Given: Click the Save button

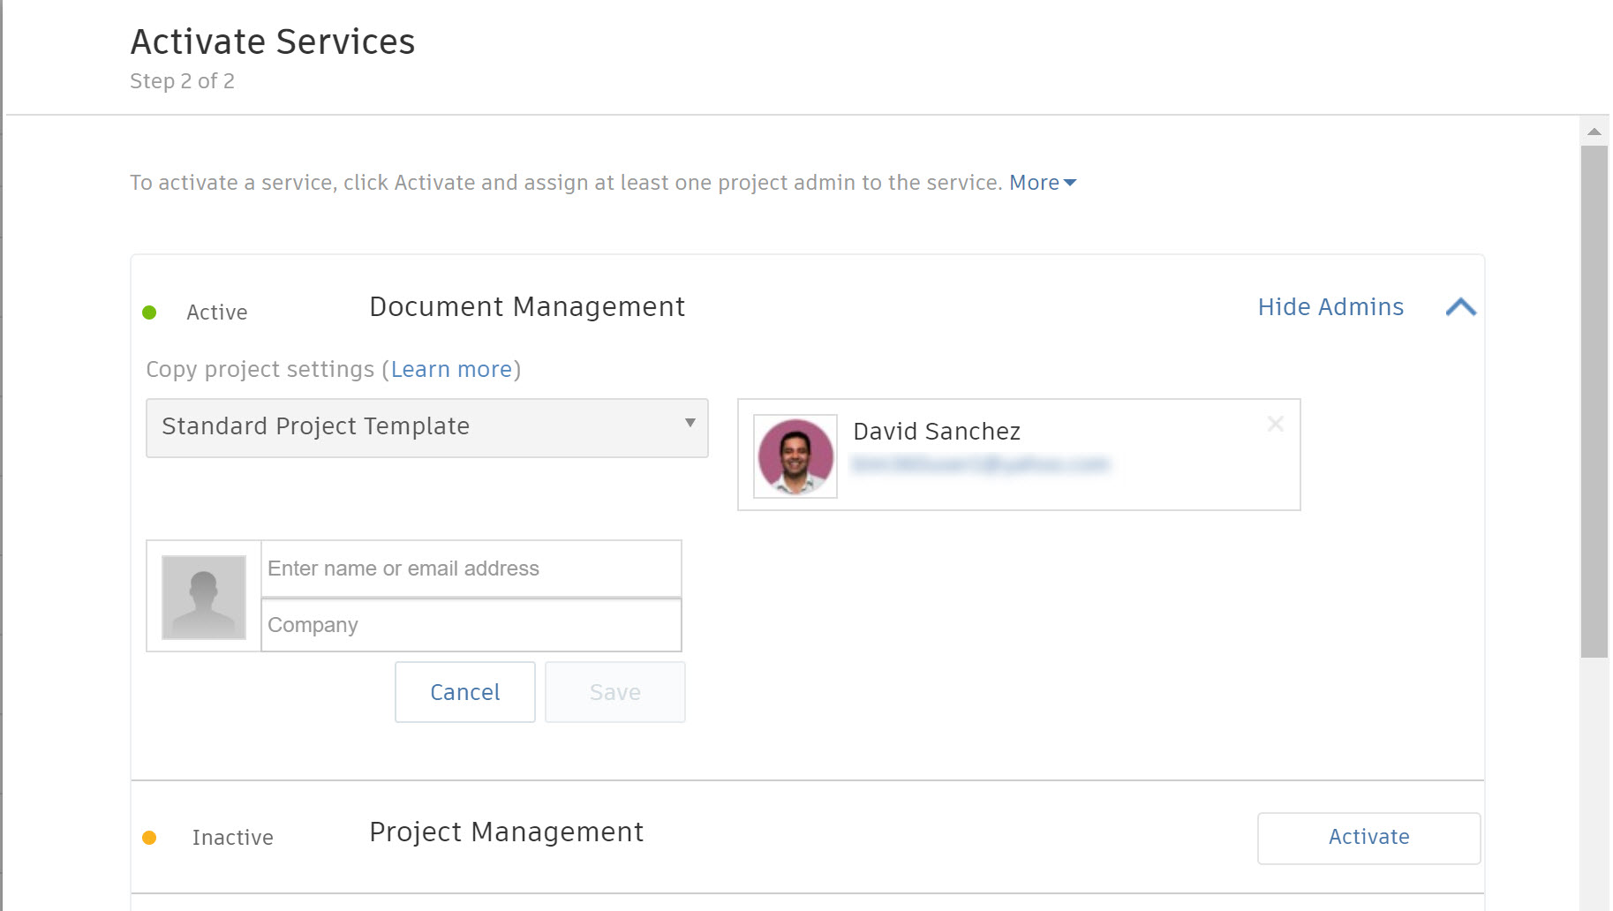Looking at the screenshot, I should (614, 691).
